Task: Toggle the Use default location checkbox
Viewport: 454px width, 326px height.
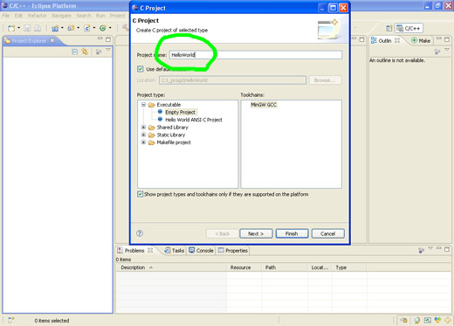Action: (141, 69)
